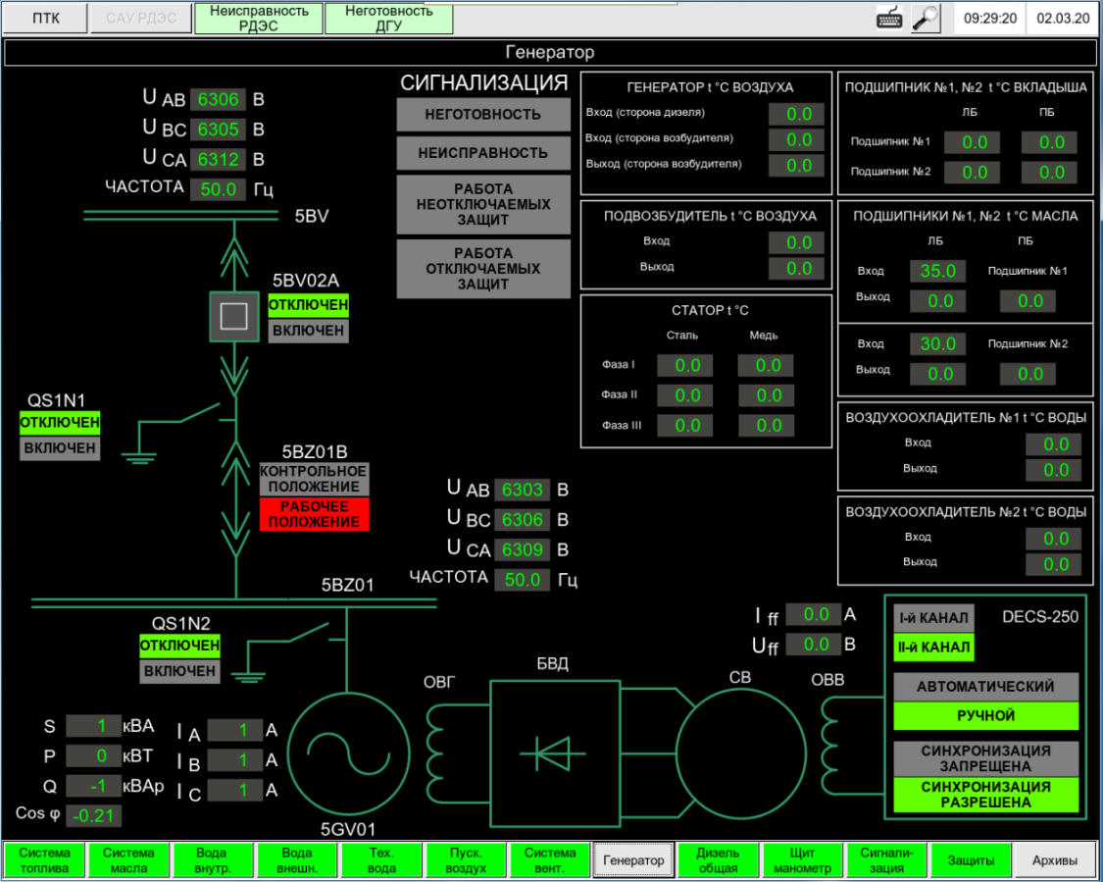Screen dimensions: 1103x882
Task: Open the Архивы tab
Action: [1055, 860]
